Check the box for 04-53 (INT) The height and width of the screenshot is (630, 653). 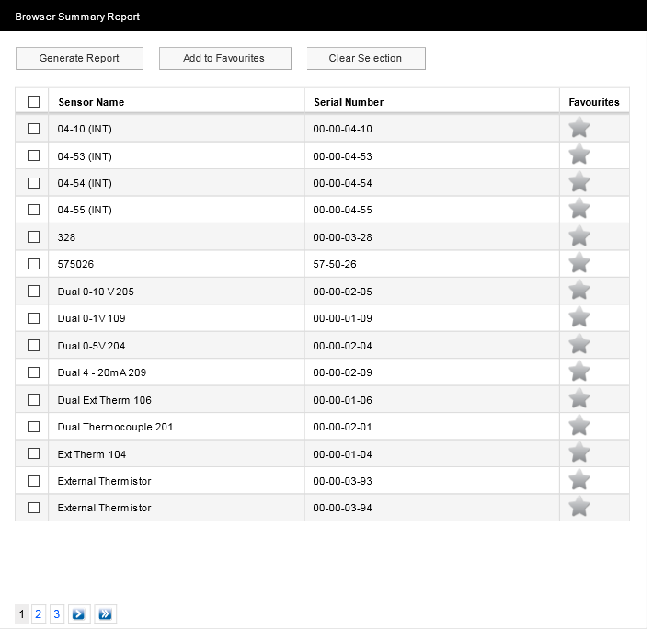click(x=34, y=156)
